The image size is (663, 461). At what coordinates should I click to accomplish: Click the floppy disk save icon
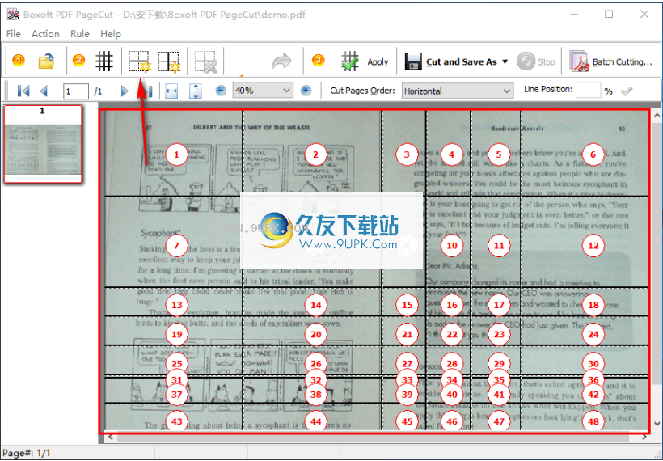coord(413,61)
